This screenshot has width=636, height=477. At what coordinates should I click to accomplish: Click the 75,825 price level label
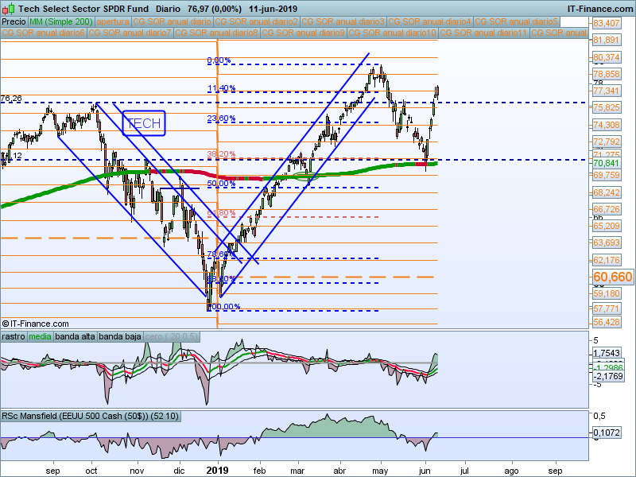(607, 107)
